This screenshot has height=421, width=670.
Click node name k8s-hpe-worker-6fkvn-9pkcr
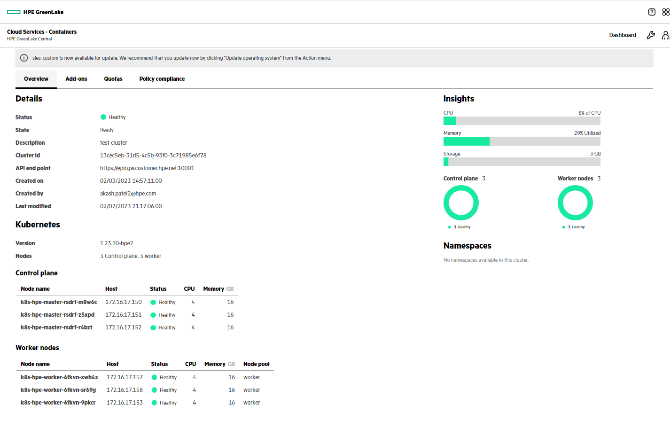58,403
